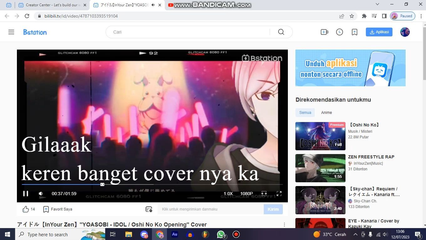Click the Cari search box
This screenshot has width=426, height=240.
pos(188,32)
